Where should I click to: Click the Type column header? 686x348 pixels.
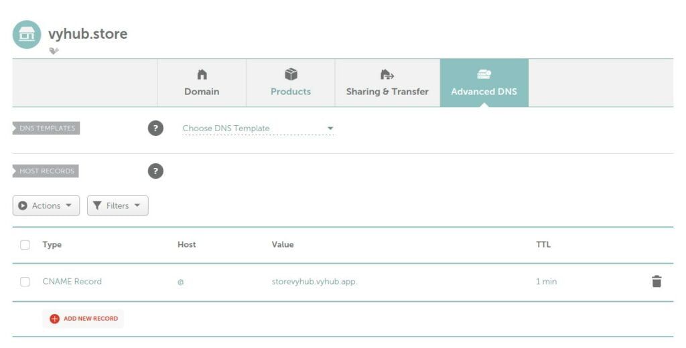[52, 245]
